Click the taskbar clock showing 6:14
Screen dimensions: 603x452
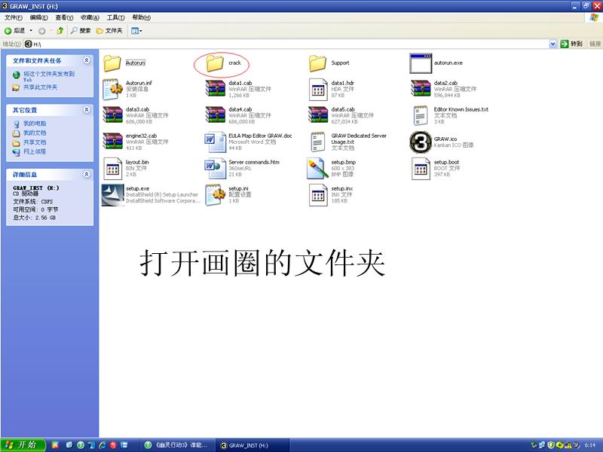click(590, 445)
